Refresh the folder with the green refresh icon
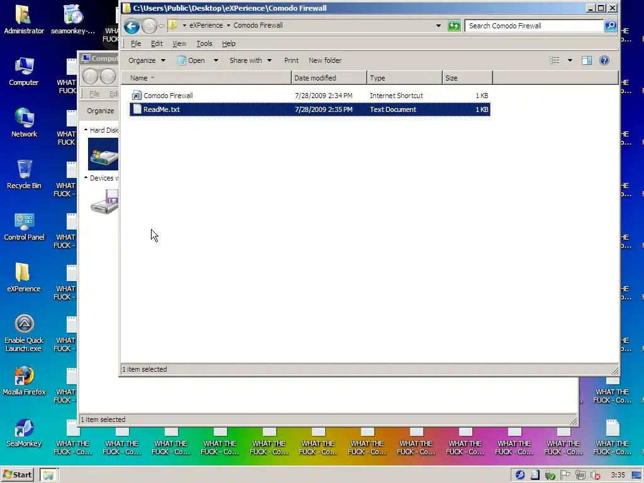Viewport: 644px width, 483px height. click(x=454, y=26)
